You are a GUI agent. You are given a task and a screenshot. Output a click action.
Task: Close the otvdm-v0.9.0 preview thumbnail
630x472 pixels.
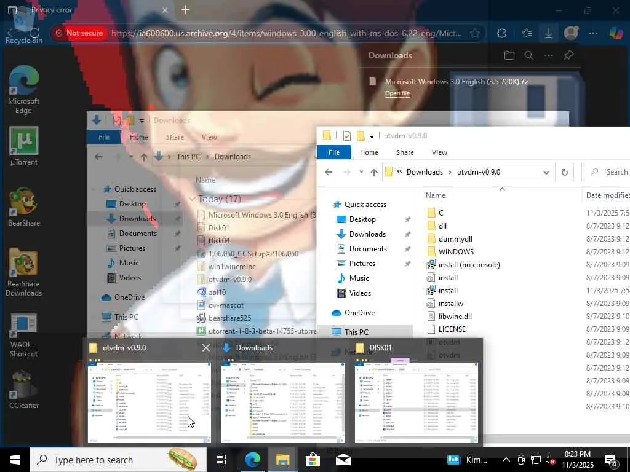click(x=205, y=348)
